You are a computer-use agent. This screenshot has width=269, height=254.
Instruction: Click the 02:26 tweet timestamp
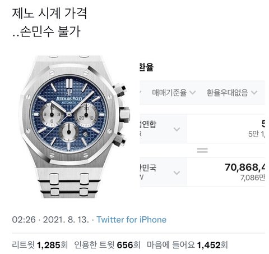tap(24, 220)
